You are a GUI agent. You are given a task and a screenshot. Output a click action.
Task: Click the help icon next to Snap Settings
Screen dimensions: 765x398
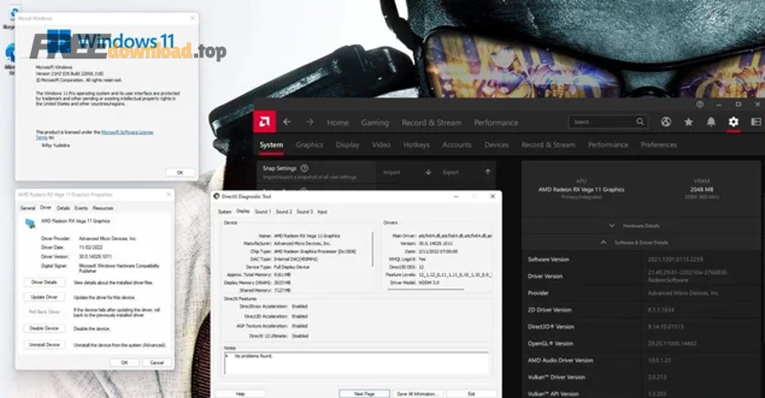click(x=304, y=168)
